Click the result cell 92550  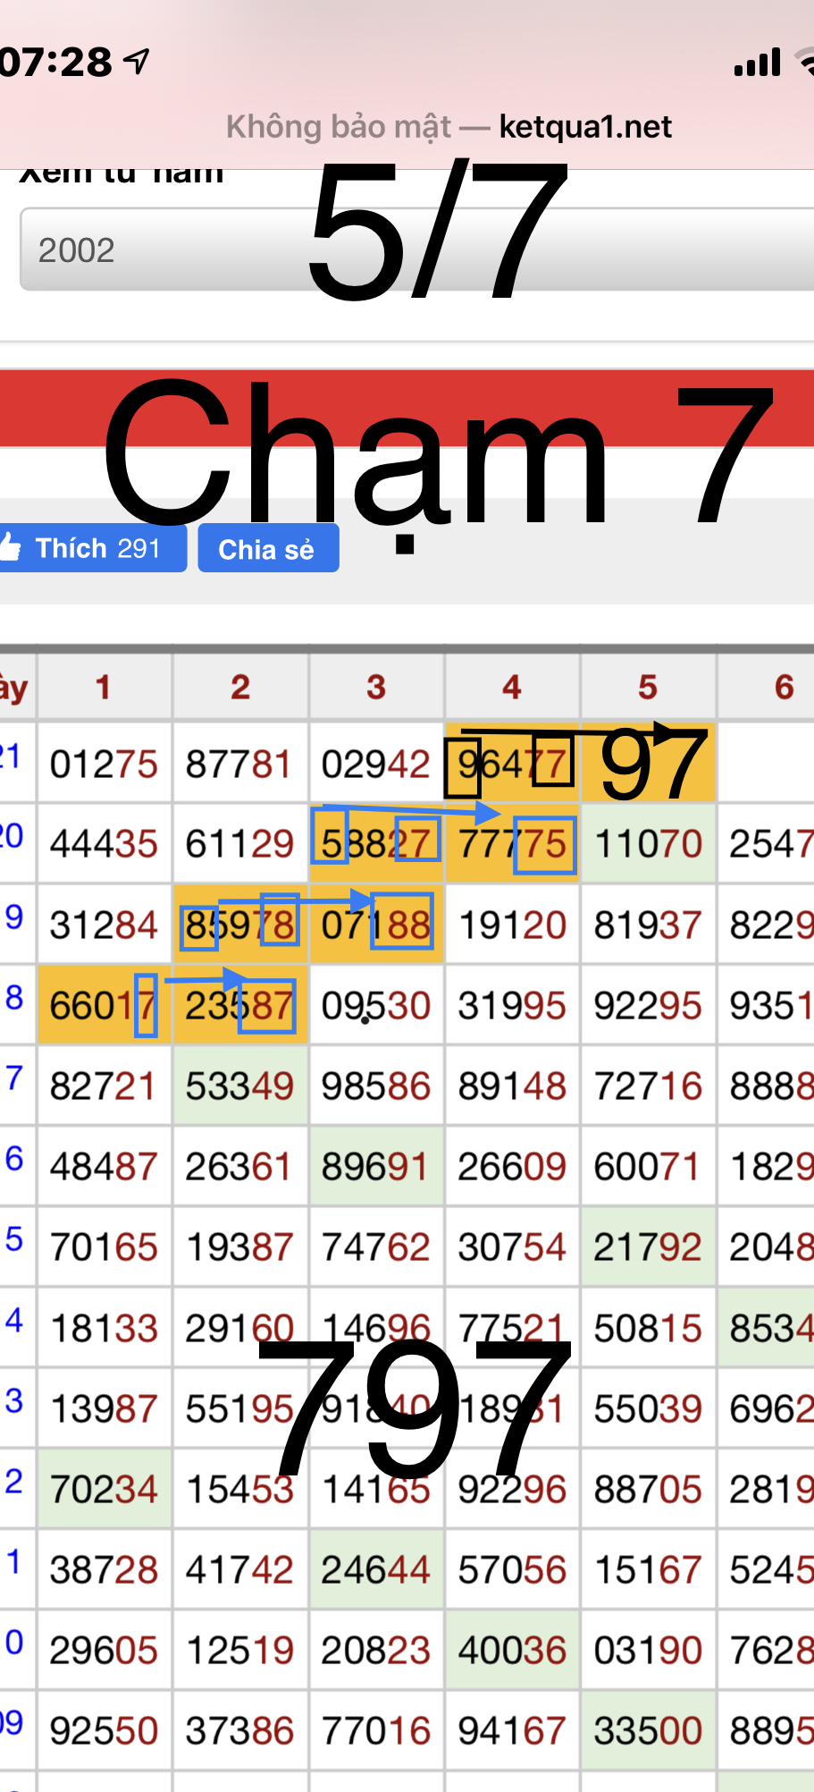104,1730
